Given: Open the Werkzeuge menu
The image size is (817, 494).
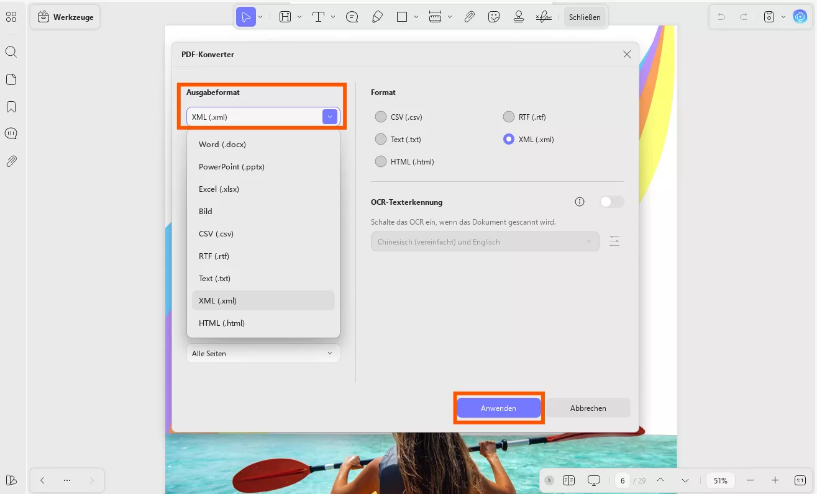Looking at the screenshot, I should (x=65, y=17).
